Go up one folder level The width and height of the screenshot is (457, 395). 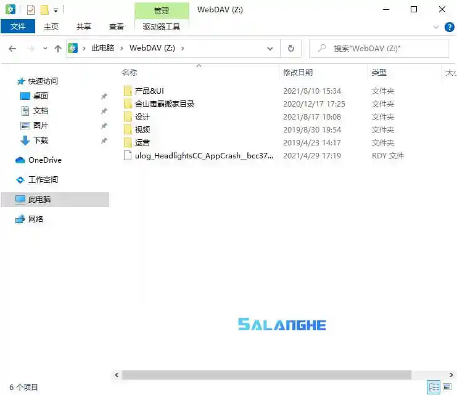(58, 48)
